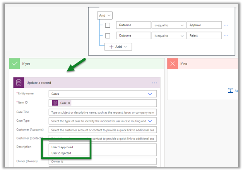The width and height of the screenshot is (243, 171).
Task: Click Add button to add condition
Action: (x=118, y=46)
